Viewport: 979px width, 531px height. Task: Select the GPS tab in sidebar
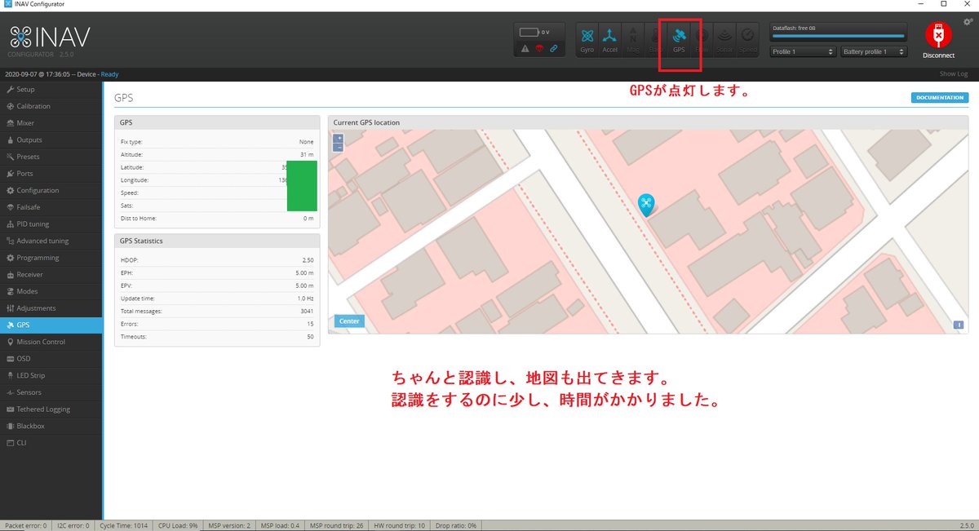51,325
